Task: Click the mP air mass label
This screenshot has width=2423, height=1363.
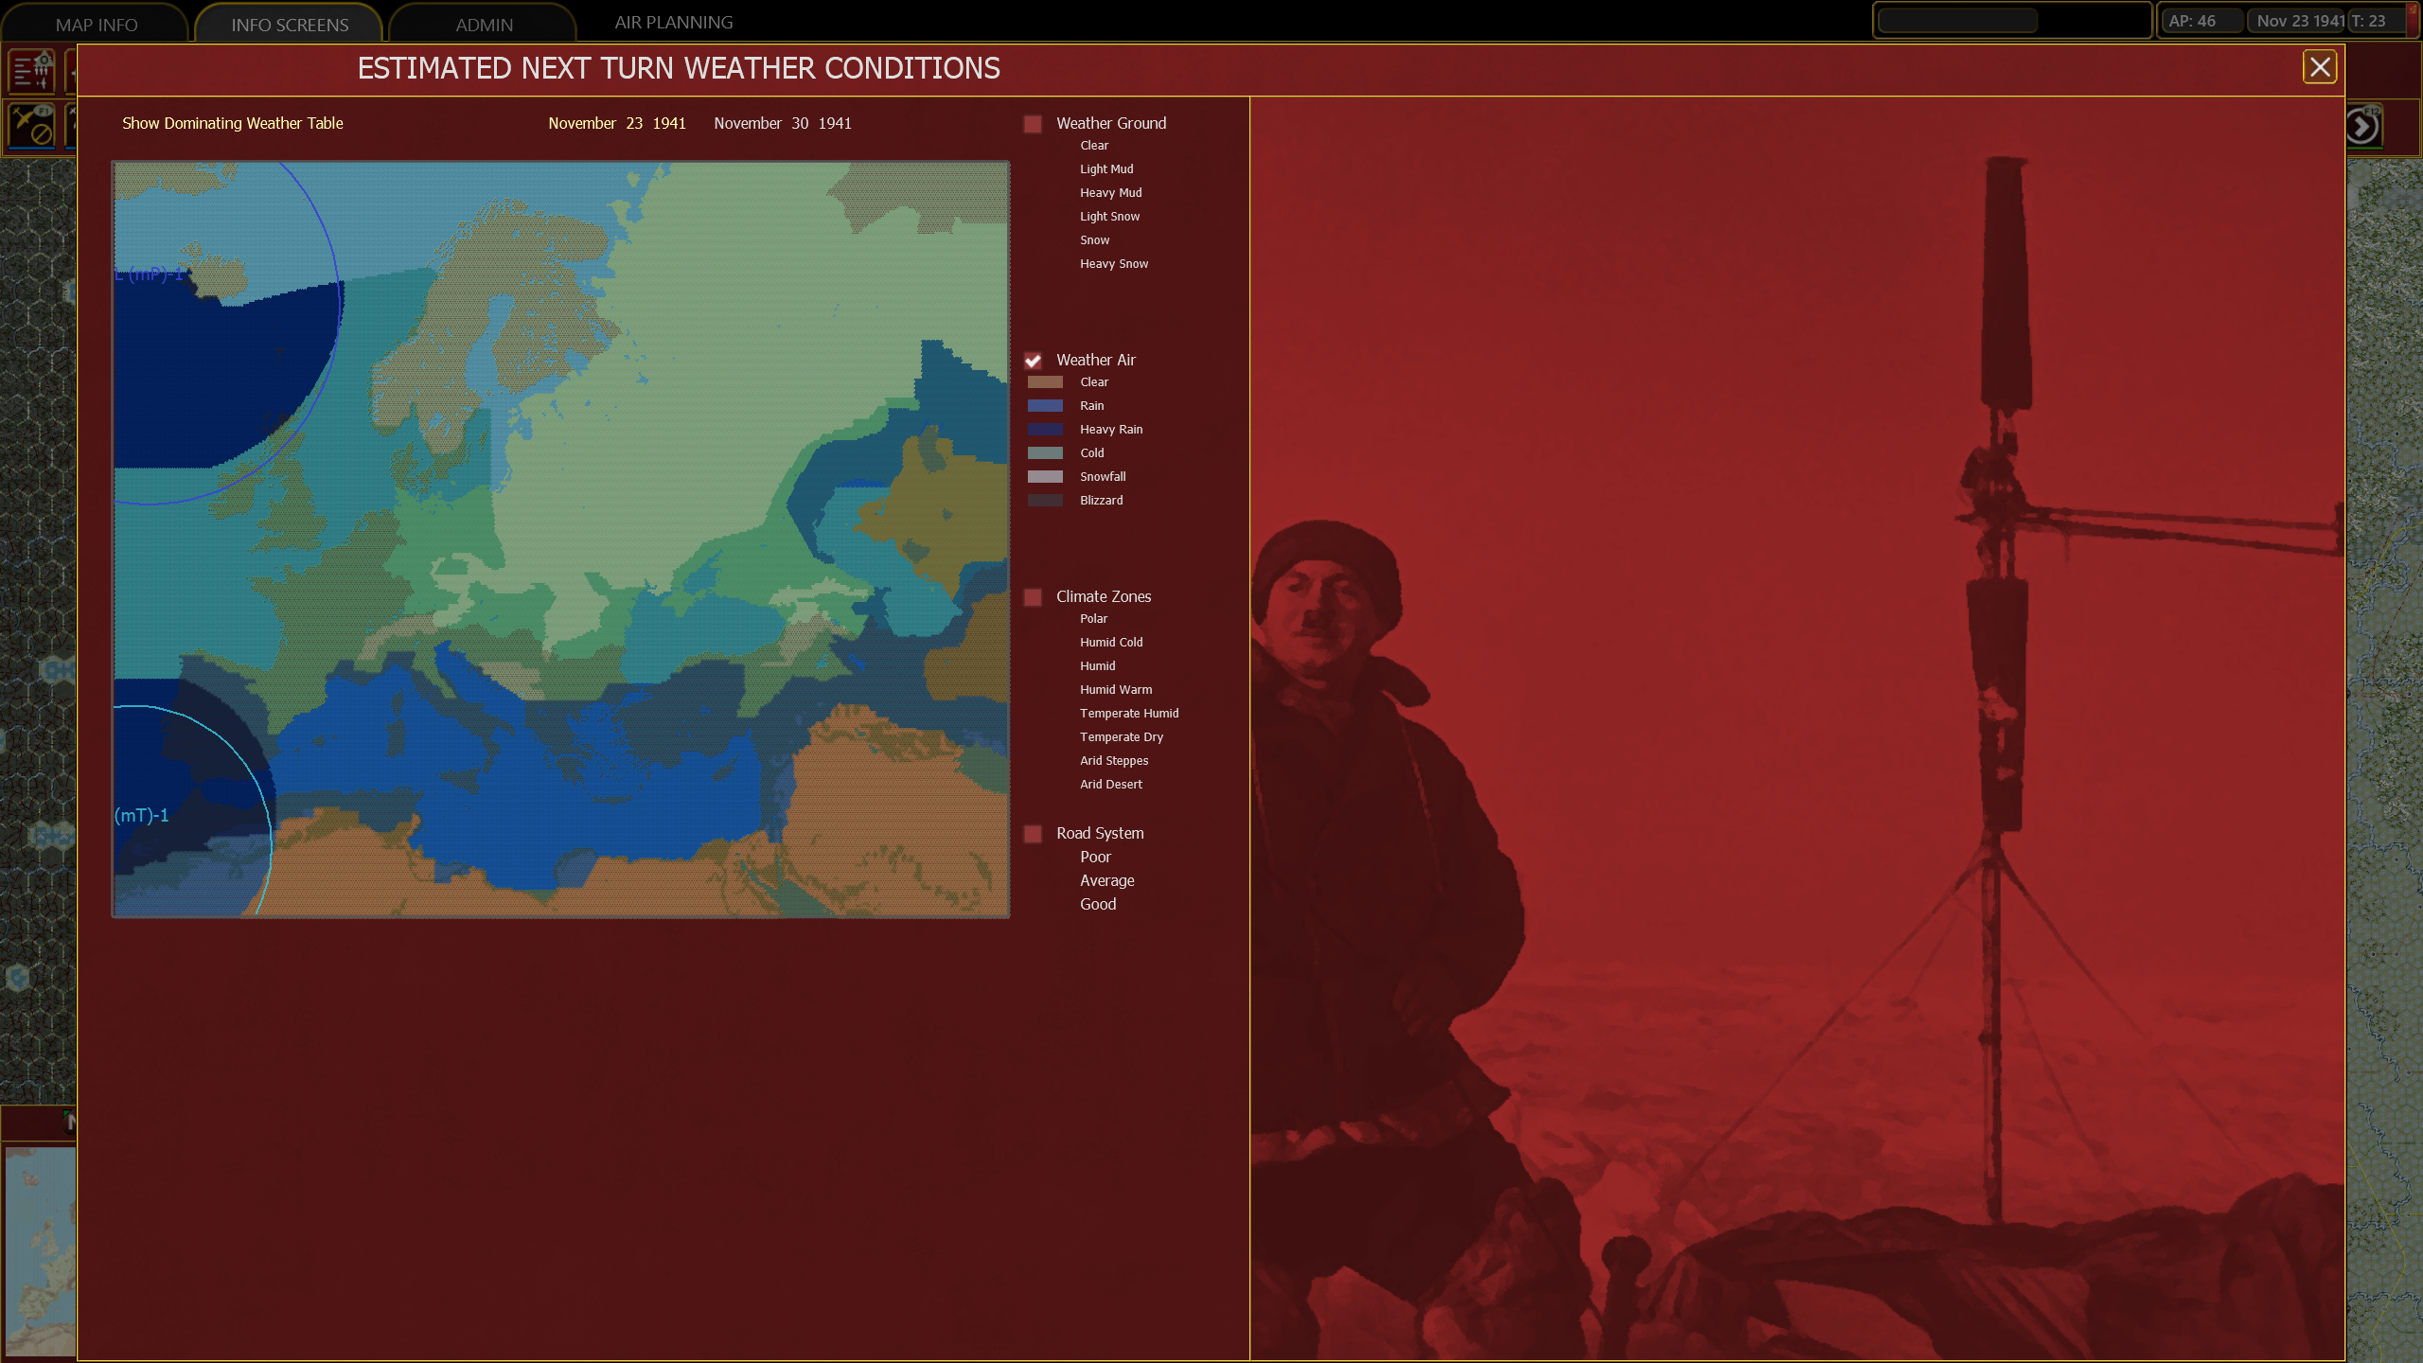Action: (150, 274)
